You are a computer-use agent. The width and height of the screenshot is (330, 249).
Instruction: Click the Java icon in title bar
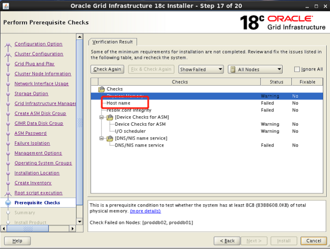click(6, 6)
